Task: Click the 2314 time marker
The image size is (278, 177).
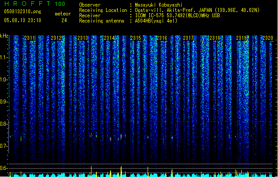Action: pyautogui.click(x=109, y=38)
